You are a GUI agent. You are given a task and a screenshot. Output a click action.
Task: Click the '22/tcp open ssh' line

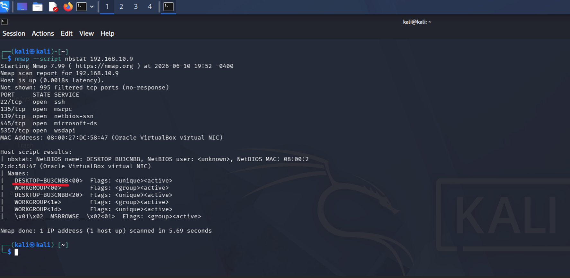pyautogui.click(x=32, y=102)
